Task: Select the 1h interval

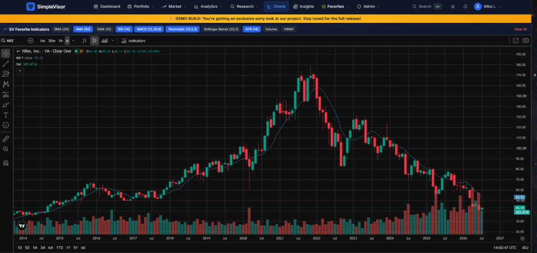Action: [61, 41]
